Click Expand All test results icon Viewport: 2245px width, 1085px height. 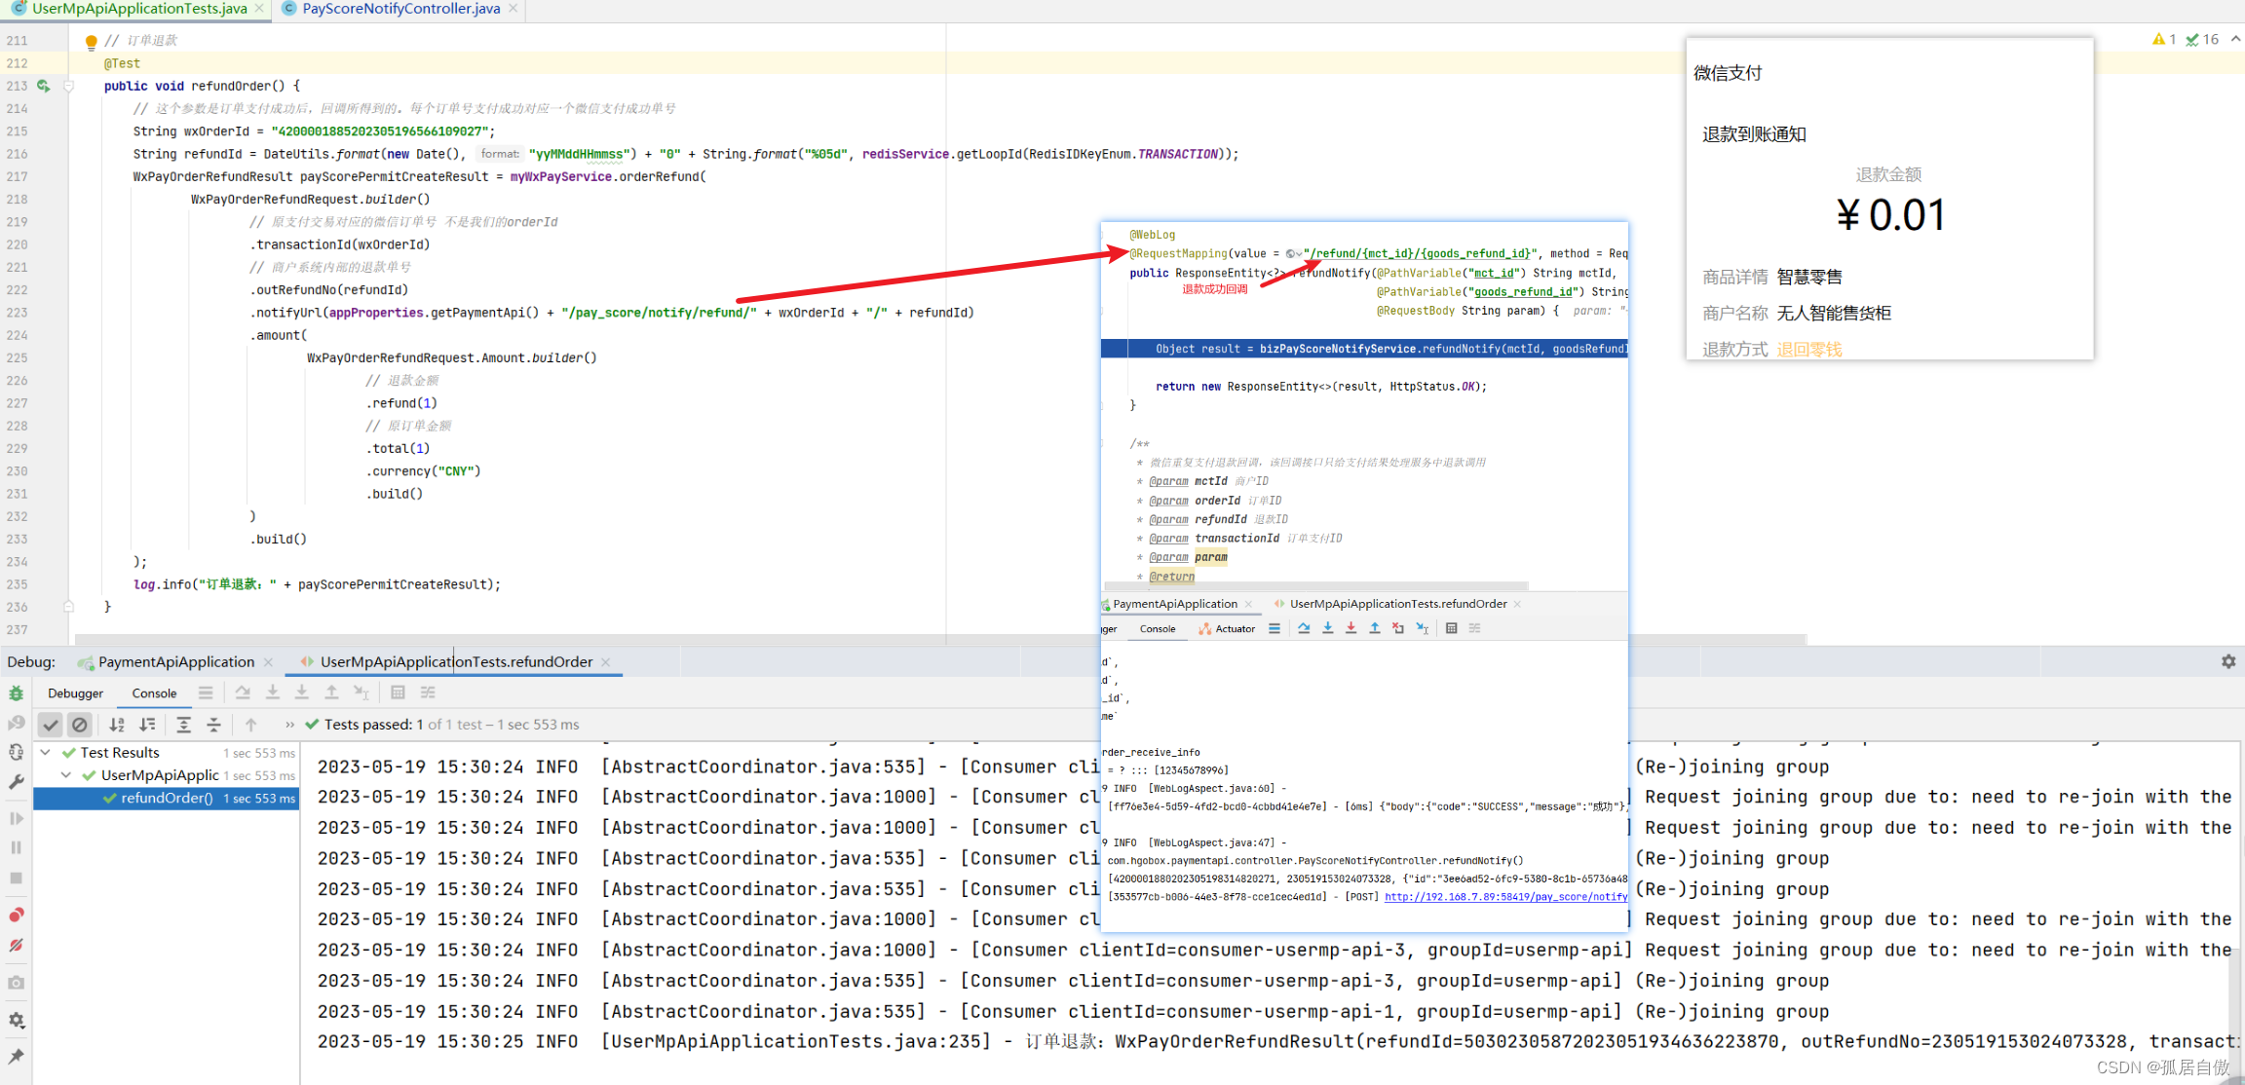pos(183,725)
